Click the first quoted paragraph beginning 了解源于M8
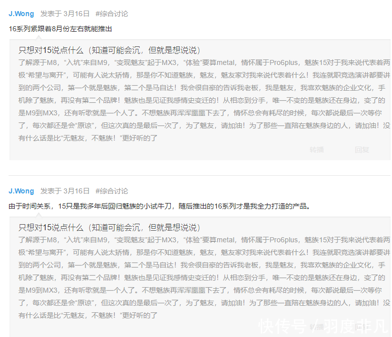392x337 pixels. point(204,100)
